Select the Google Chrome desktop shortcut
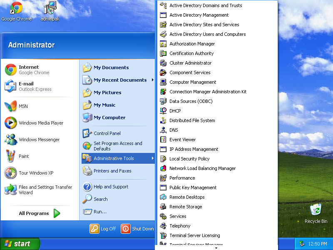The image size is (333, 250). pos(17,11)
